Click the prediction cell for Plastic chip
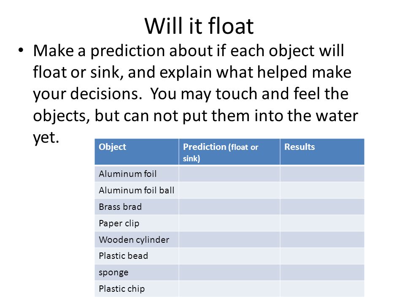 click(229, 289)
